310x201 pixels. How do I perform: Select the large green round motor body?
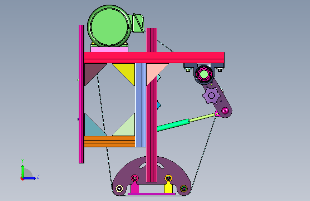pyautogui.click(x=109, y=26)
